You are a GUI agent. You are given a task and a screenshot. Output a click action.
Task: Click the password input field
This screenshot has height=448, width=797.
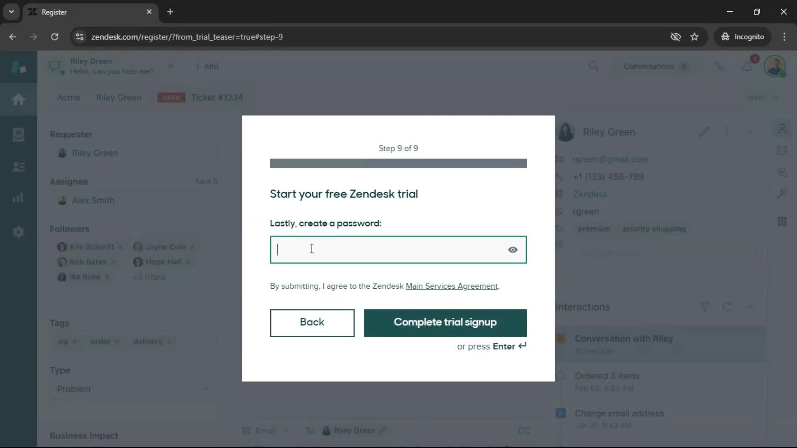point(398,250)
